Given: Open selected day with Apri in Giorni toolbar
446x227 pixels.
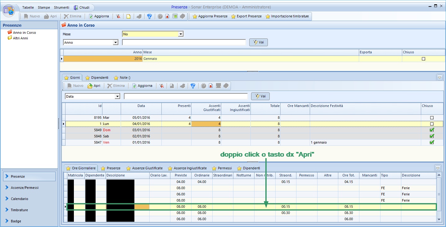Looking at the screenshot, I should [x=94, y=86].
